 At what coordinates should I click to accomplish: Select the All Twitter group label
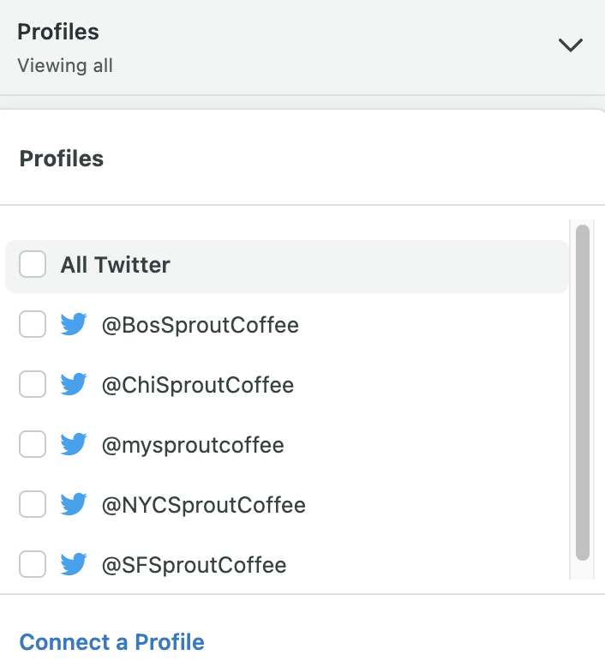point(115,265)
